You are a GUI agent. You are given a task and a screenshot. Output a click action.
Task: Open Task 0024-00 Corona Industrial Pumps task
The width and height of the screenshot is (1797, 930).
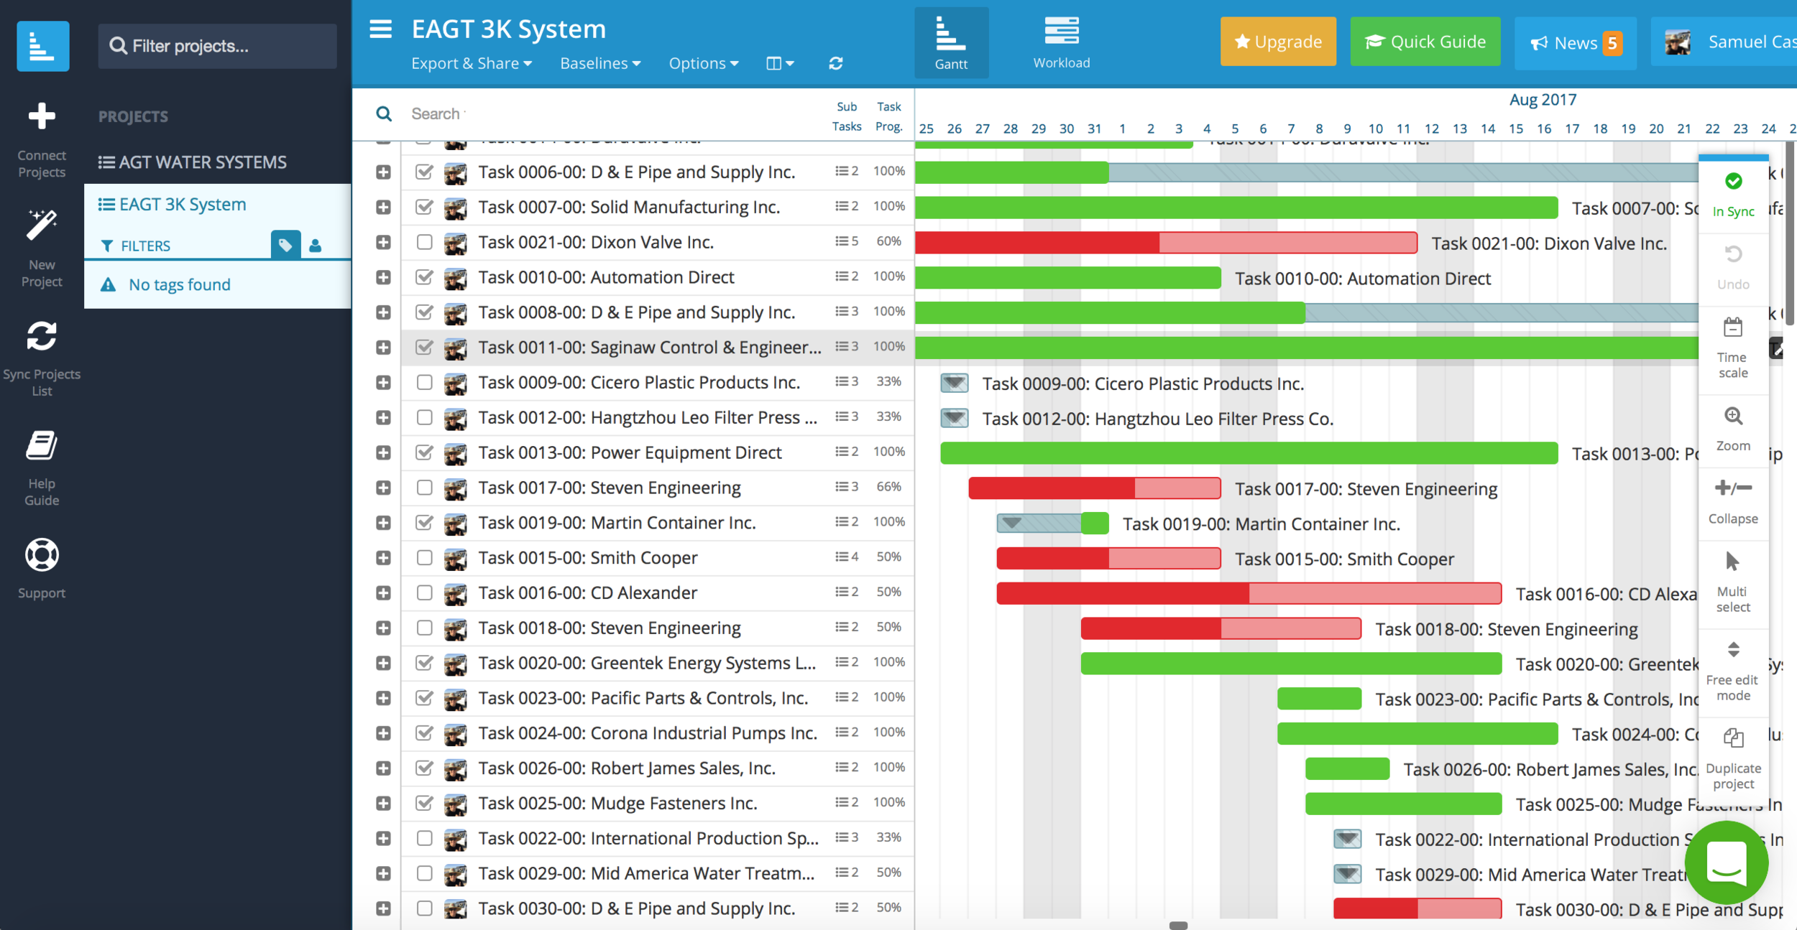648,733
